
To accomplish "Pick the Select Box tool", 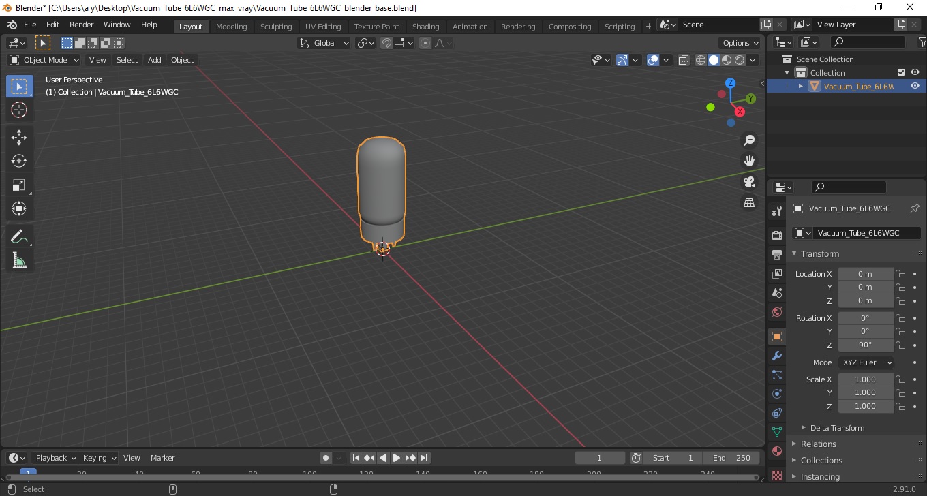I will point(19,87).
